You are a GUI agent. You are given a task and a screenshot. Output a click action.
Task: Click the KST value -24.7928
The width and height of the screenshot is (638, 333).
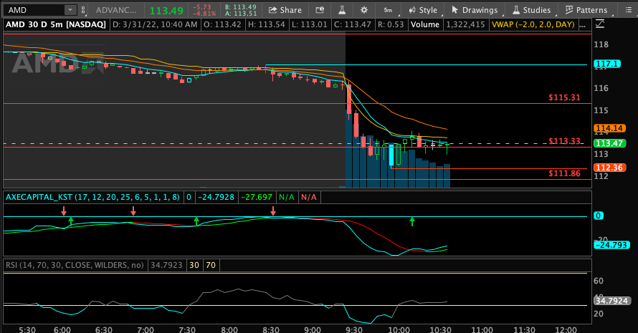tap(216, 197)
